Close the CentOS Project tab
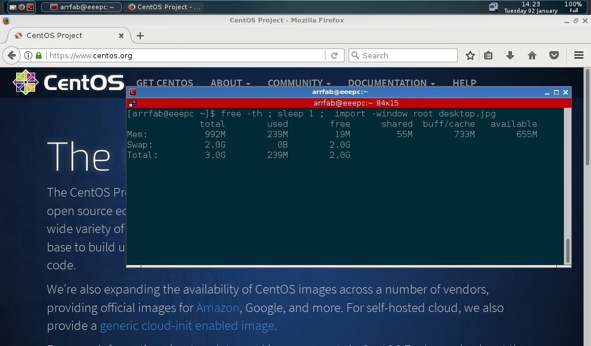Viewport: 591px width, 346px height. click(x=121, y=36)
